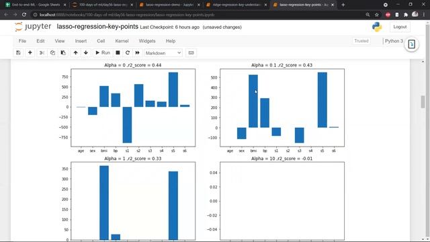Switch to ridge-regression-key-understanding tab

(x=236, y=5)
